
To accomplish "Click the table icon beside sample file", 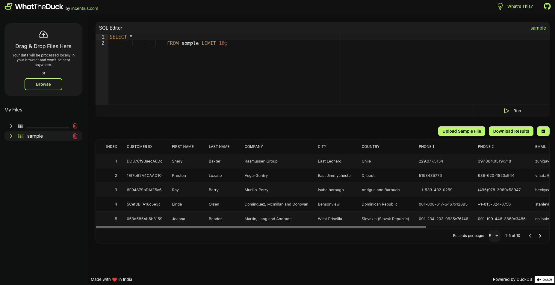I will pos(21,136).
